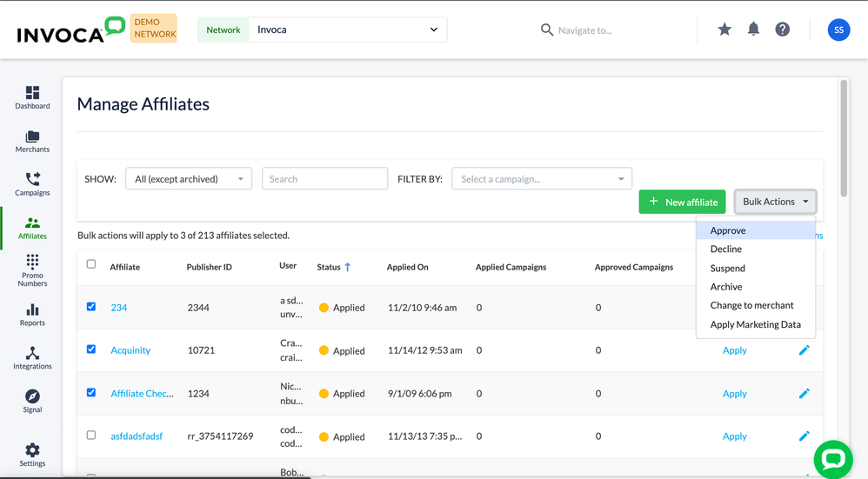The height and width of the screenshot is (479, 868).
Task: Open the SHOW All (except archived) dropdown
Action: click(x=189, y=179)
